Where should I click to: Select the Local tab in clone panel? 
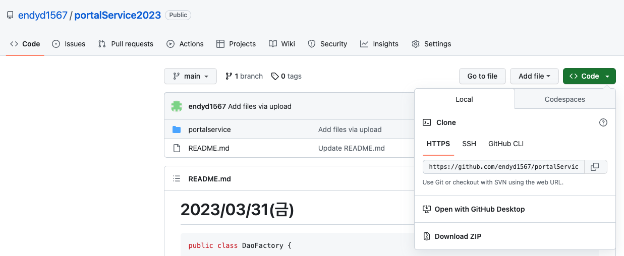coord(464,99)
